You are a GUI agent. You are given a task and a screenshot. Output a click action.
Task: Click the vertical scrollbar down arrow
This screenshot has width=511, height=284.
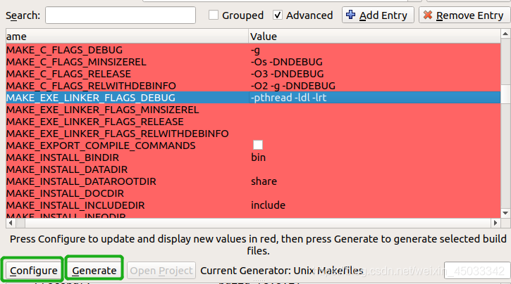[x=505, y=213]
